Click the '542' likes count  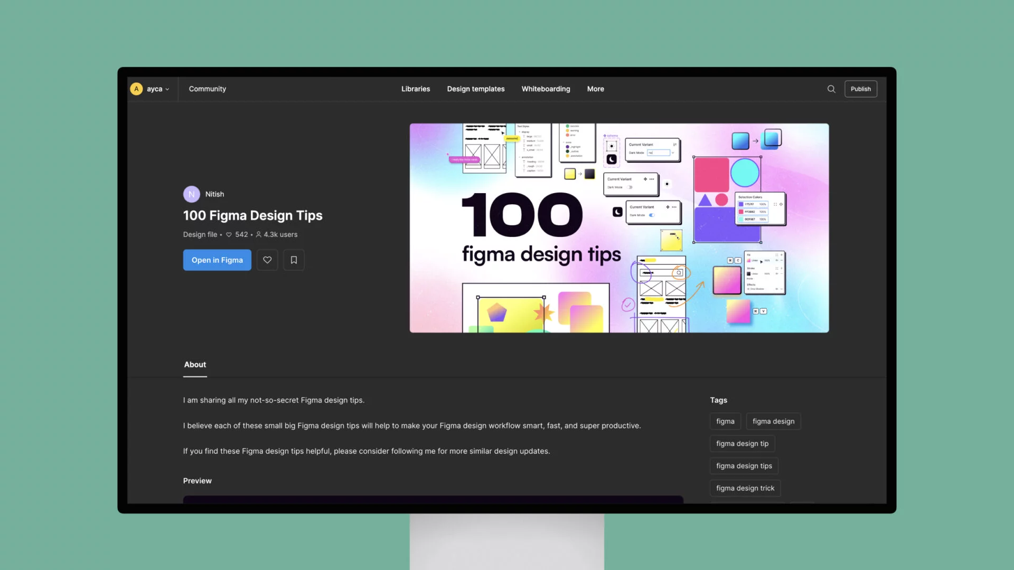click(237, 234)
